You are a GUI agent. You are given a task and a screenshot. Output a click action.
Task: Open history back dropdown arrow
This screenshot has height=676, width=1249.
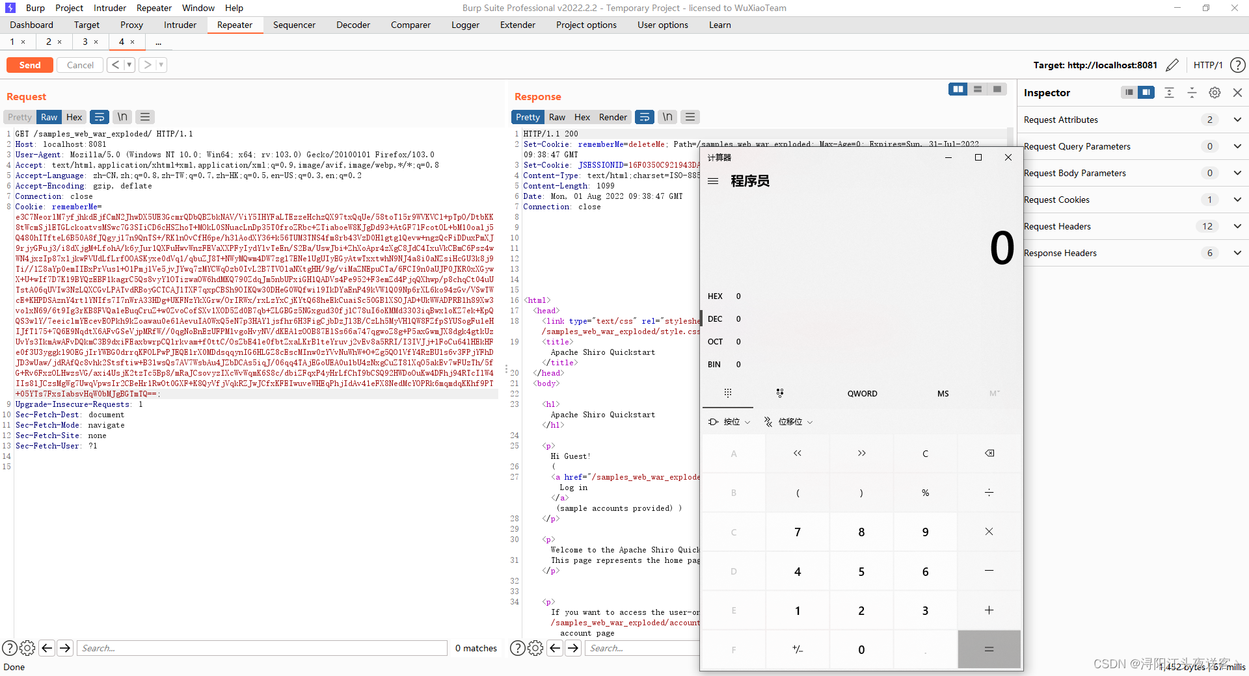tap(129, 65)
